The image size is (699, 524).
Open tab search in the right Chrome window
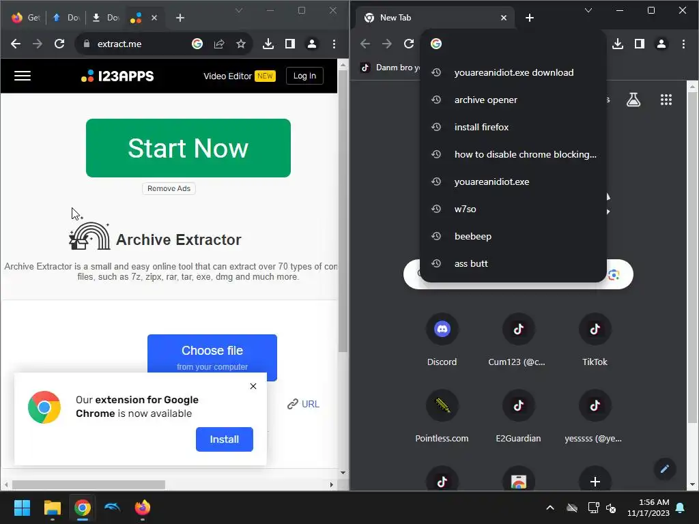click(588, 10)
